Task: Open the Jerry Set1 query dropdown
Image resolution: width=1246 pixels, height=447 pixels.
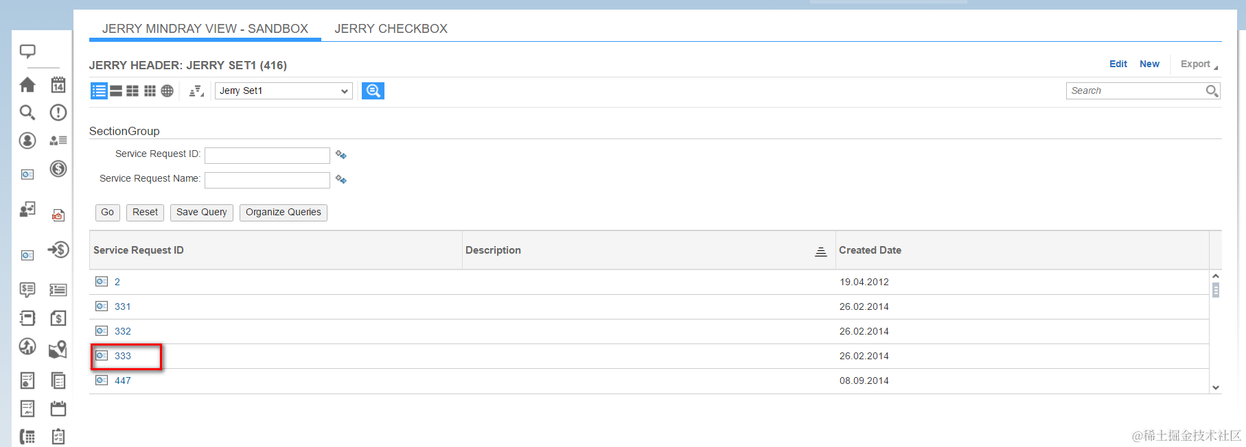Action: click(284, 90)
